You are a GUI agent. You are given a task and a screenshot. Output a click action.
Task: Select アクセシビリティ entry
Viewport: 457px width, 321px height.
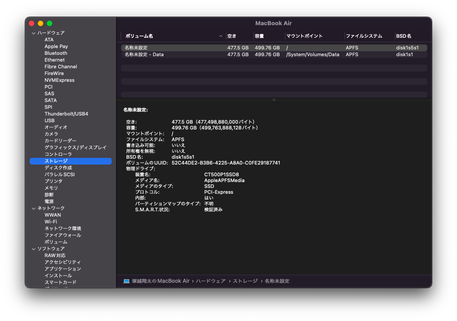click(x=63, y=262)
